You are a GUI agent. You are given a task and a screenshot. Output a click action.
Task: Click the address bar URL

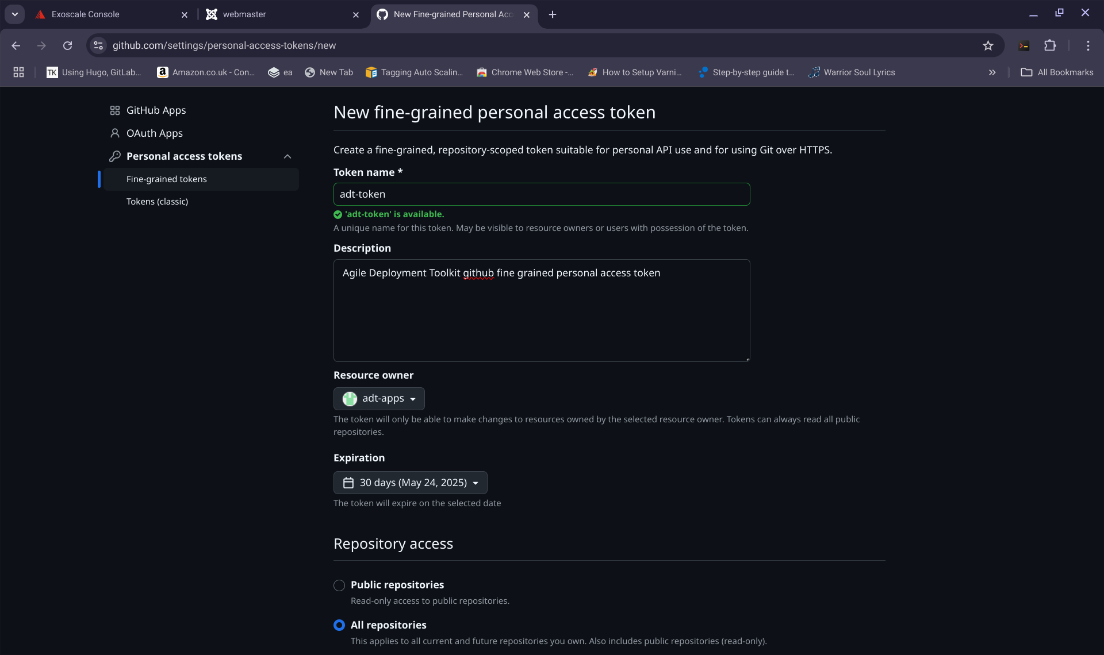pyautogui.click(x=224, y=45)
